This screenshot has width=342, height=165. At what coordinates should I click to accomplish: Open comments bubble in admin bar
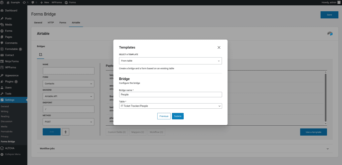click(x=34, y=2)
